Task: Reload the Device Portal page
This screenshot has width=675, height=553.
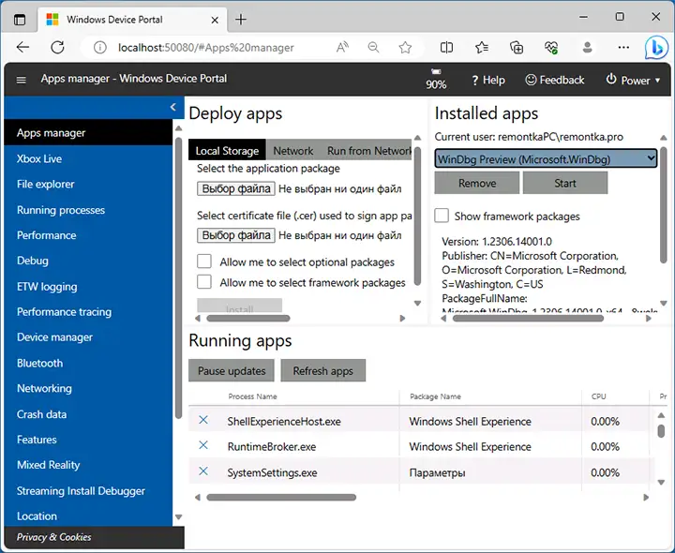Action: (x=57, y=48)
